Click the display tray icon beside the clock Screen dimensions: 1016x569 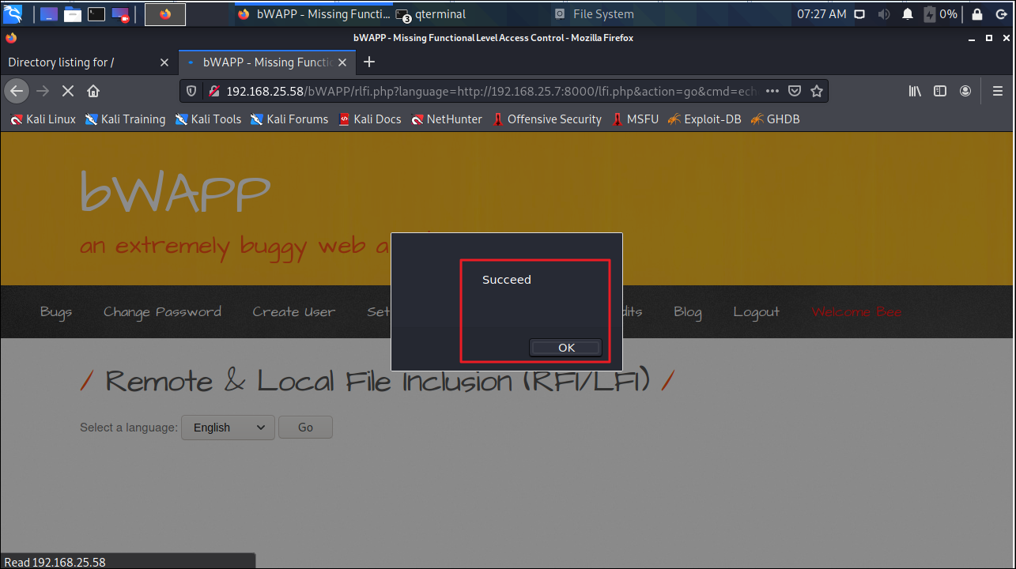pos(860,14)
